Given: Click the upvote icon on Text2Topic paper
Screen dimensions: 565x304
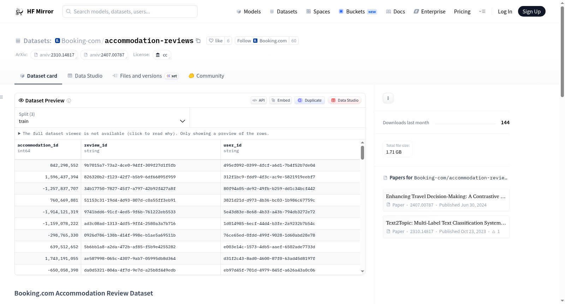Looking at the screenshot, I should [x=494, y=232].
